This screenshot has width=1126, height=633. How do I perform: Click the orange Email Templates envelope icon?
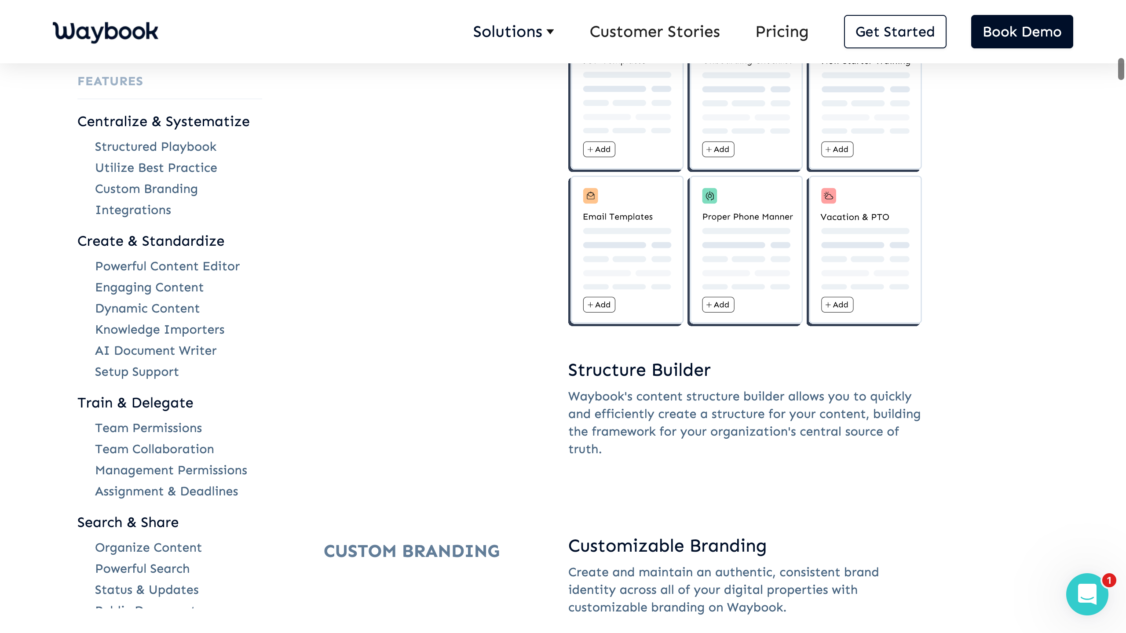(590, 196)
